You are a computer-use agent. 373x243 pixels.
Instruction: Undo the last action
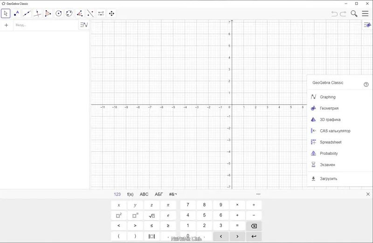334,14
